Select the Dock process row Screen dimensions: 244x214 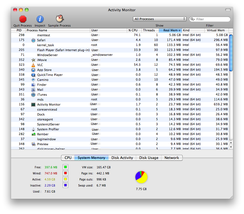pyautogui.click(x=120, y=114)
